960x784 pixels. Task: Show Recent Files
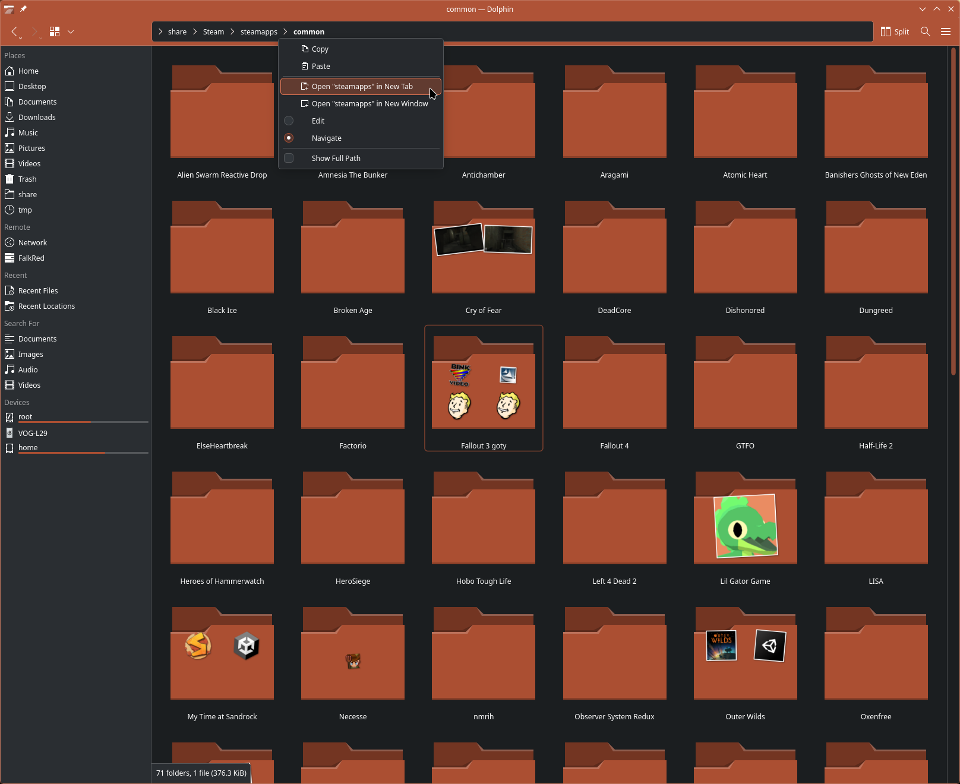(75, 290)
